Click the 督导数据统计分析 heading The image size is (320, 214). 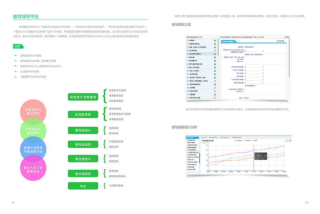[184, 127]
